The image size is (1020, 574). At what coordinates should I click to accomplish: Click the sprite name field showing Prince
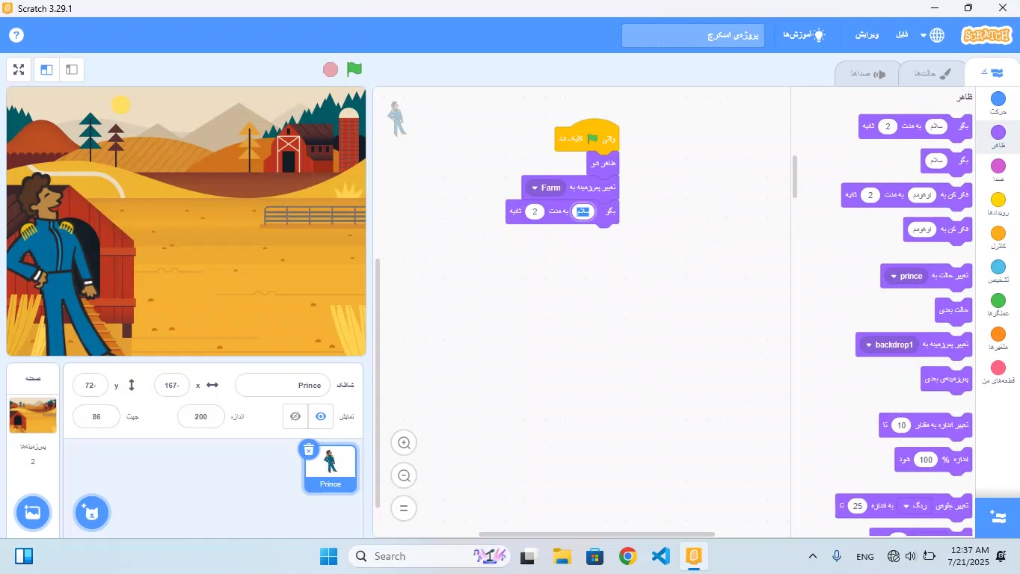pos(283,385)
